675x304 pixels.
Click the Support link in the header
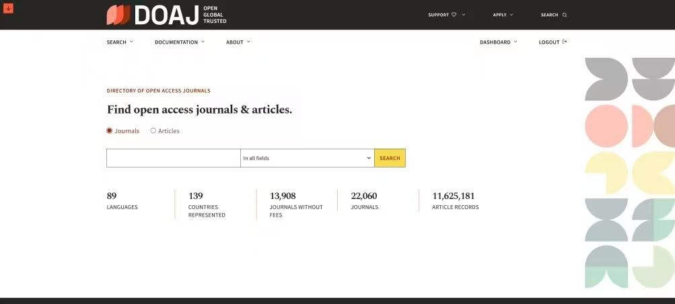(438, 15)
